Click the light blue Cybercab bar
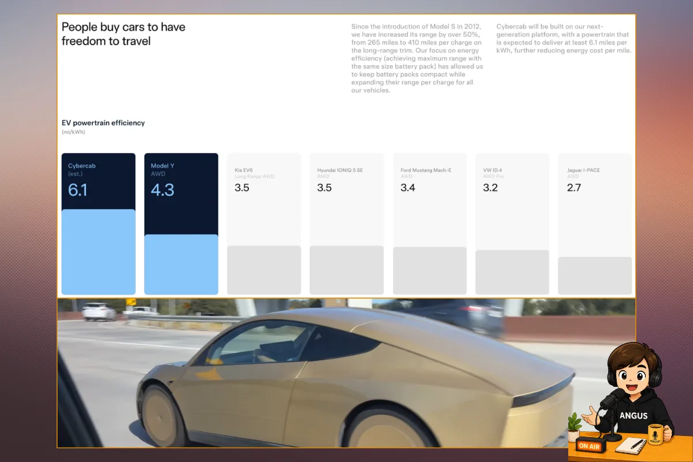This screenshot has height=462, width=693. (98, 252)
